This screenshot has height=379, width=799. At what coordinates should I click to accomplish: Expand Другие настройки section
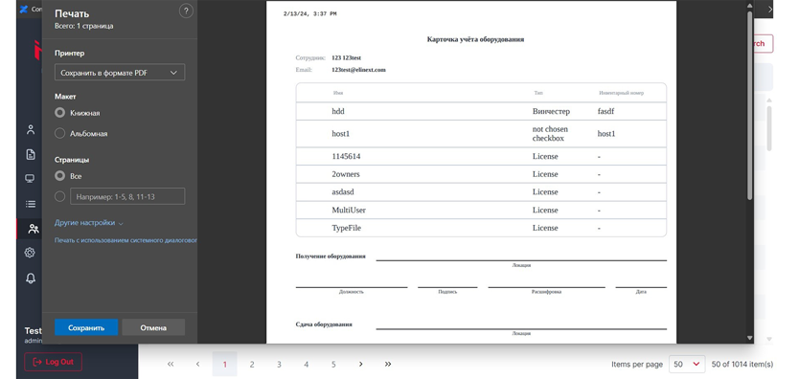click(89, 223)
